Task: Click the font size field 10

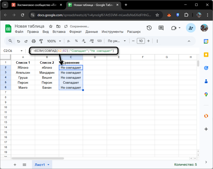Action: pyautogui.click(x=141, y=41)
